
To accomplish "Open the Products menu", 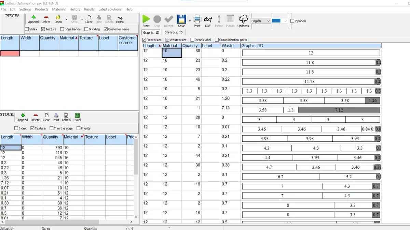I will pos(42,9).
